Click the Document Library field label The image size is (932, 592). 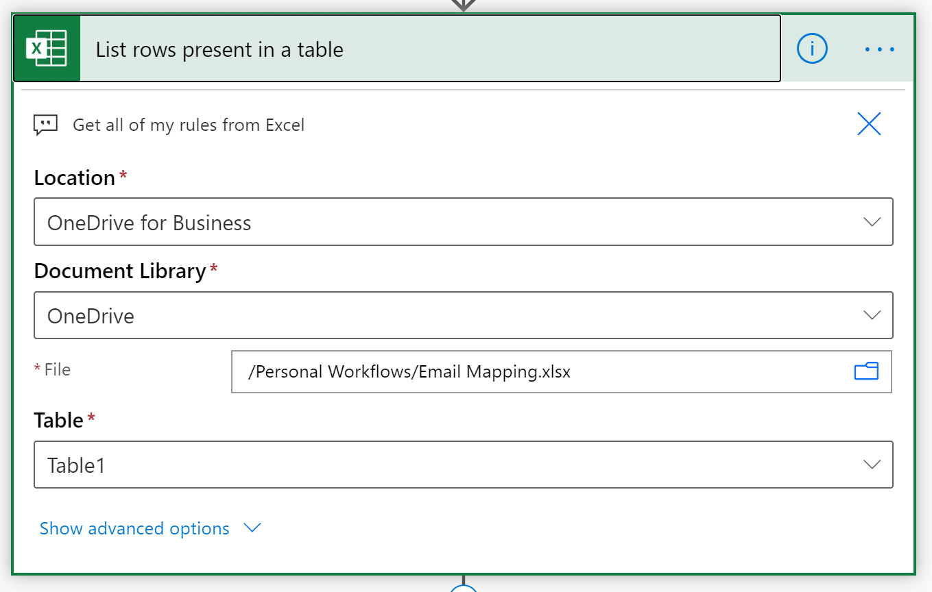(x=120, y=271)
